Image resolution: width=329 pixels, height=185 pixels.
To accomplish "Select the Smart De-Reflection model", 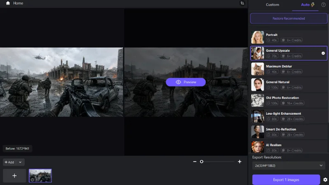I will pos(289,132).
